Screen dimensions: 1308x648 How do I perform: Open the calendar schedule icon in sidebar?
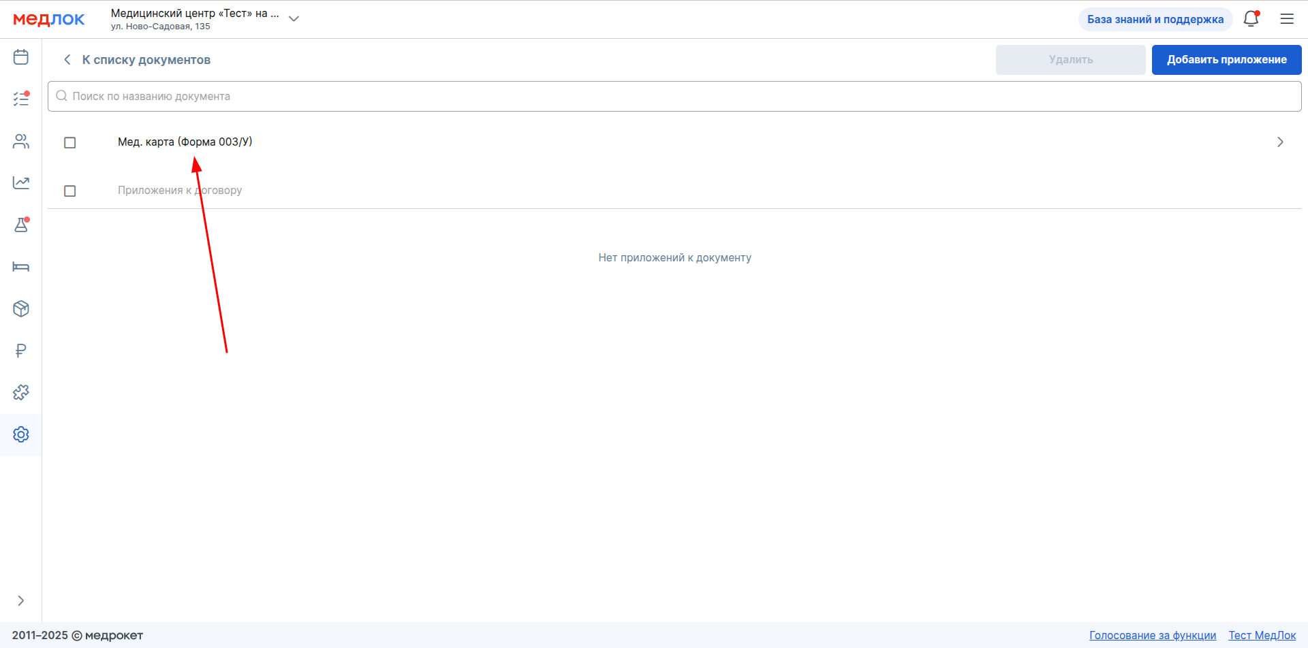(x=21, y=57)
